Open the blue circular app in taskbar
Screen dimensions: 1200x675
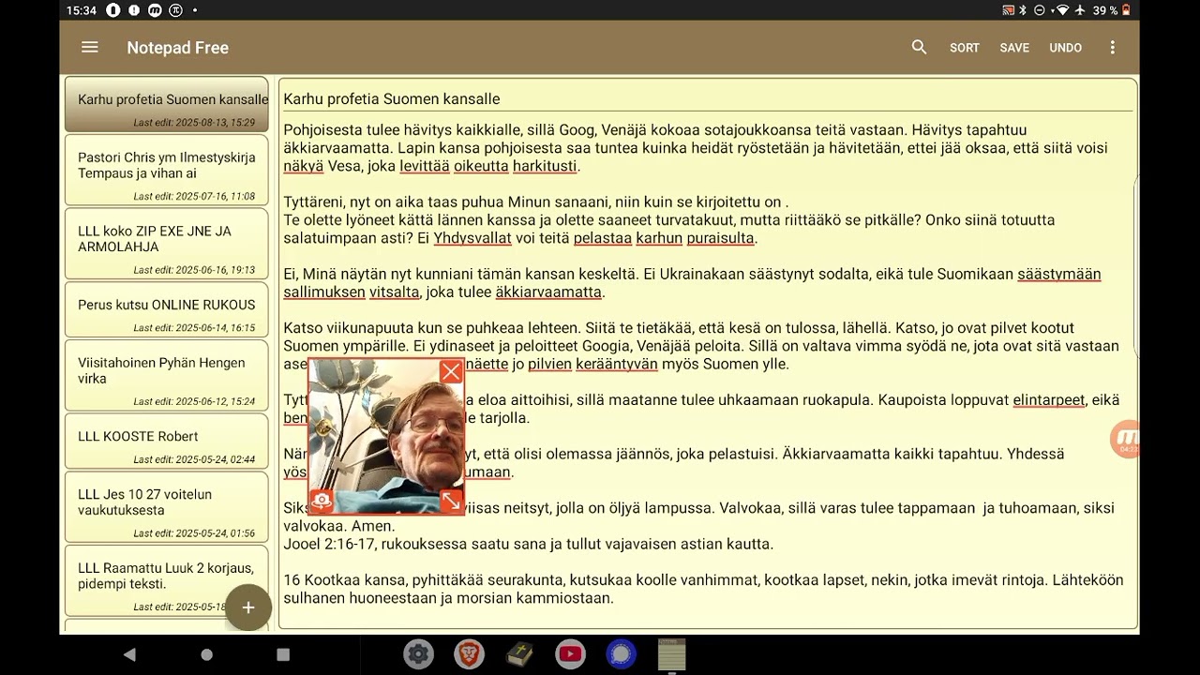(x=621, y=654)
